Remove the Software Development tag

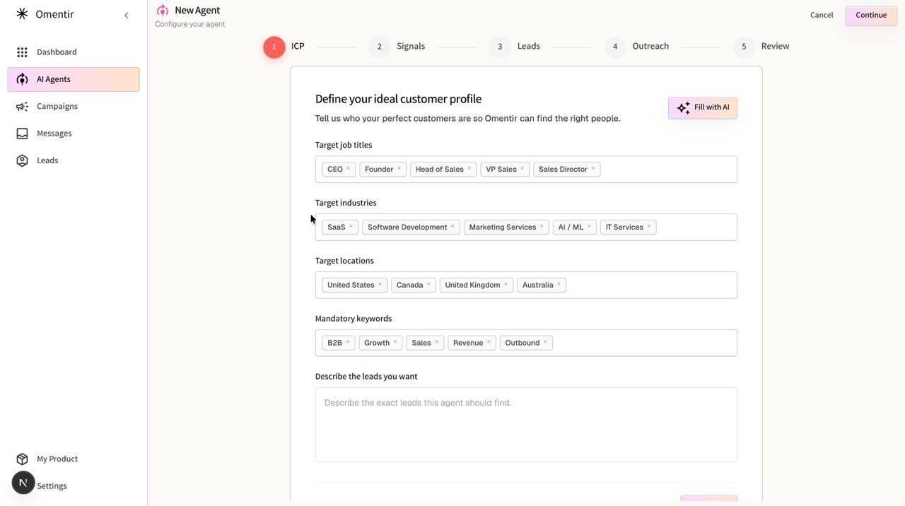(452, 227)
